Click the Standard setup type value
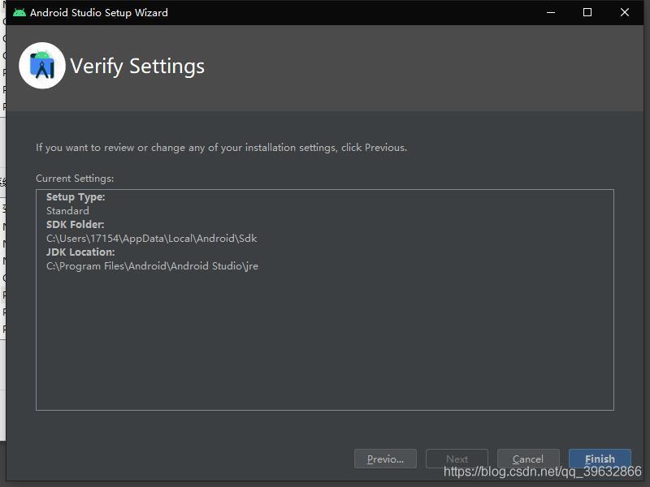 click(x=67, y=211)
